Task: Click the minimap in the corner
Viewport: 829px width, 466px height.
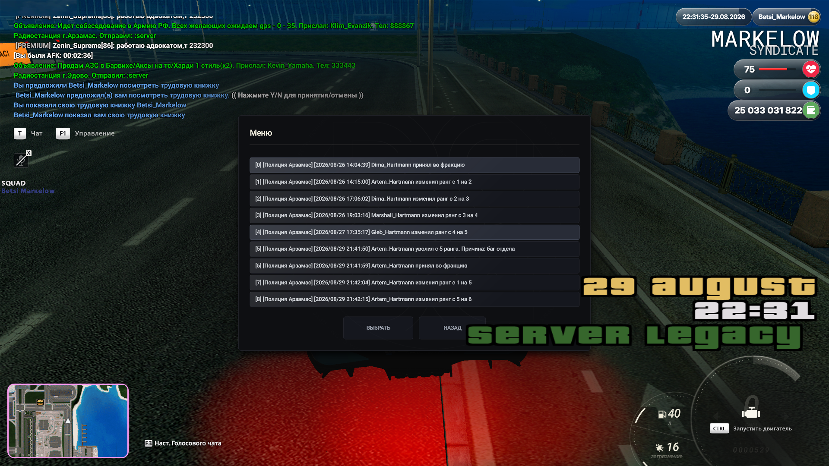Action: point(68,421)
